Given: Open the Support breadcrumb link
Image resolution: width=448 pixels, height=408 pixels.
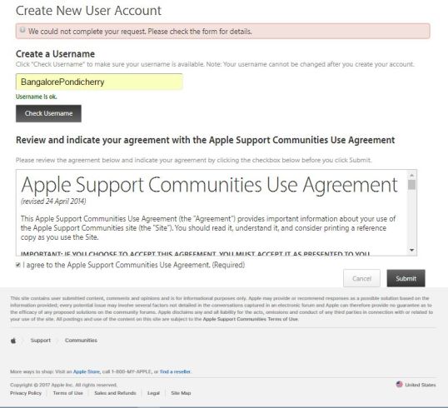Looking at the screenshot, I should pyautogui.click(x=41, y=341).
